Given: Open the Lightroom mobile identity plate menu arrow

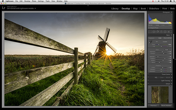Looking at the screenshot, I should click(x=35, y=9).
